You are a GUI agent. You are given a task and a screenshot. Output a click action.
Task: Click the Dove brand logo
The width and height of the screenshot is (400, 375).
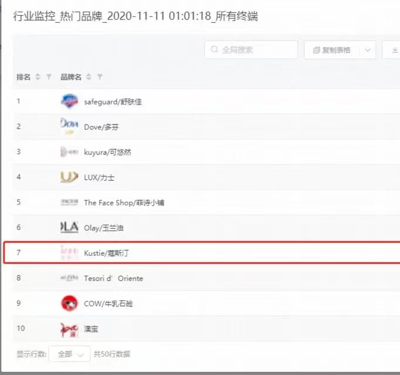tap(69, 126)
